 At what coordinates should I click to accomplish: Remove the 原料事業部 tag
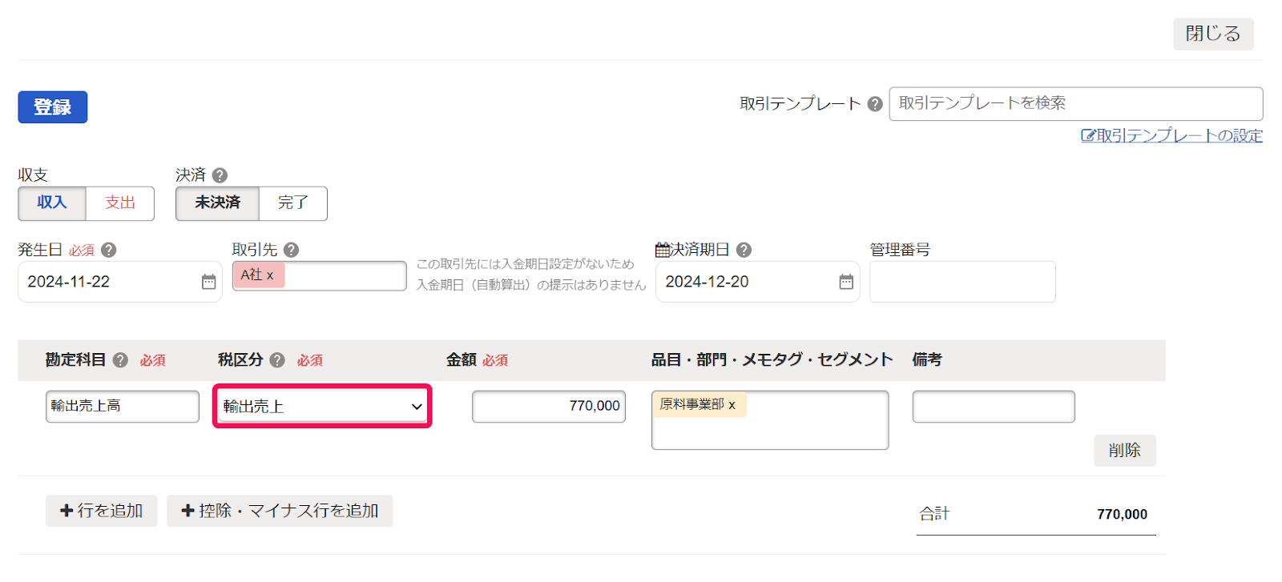tap(732, 405)
